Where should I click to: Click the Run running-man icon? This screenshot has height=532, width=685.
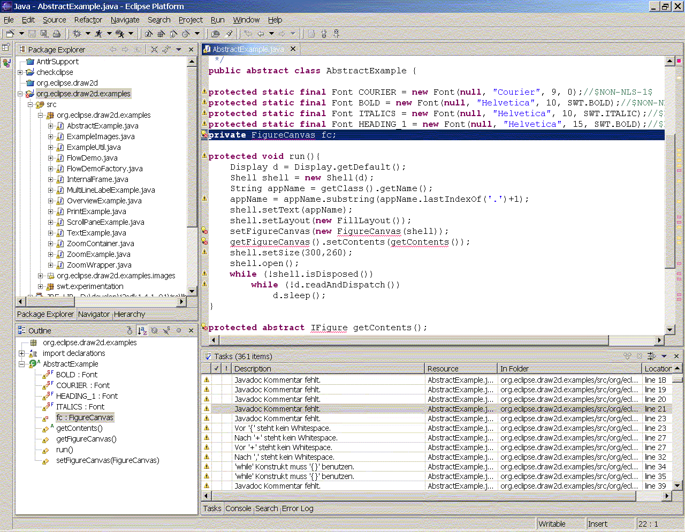(x=98, y=34)
